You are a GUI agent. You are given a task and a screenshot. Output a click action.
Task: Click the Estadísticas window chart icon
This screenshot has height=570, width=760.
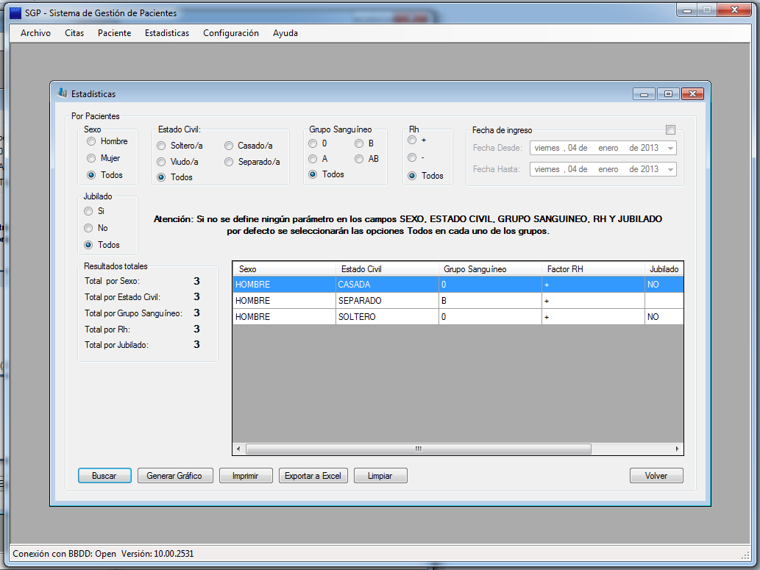point(62,93)
